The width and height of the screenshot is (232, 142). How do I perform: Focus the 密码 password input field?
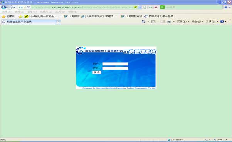point(115,68)
